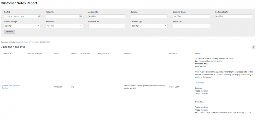Sort notes by Date column

[57, 53]
